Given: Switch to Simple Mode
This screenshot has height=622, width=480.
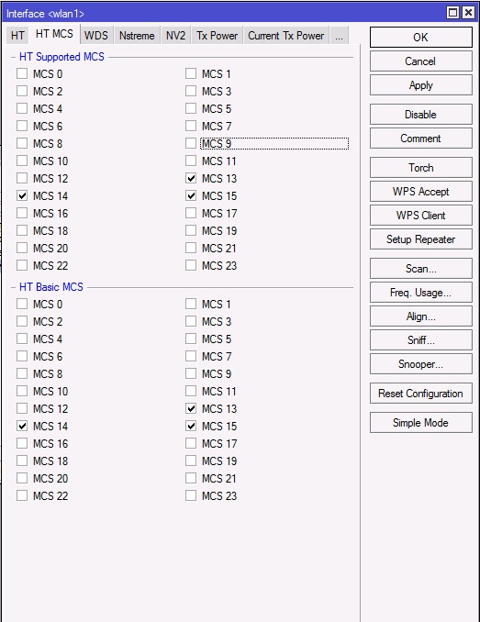Looking at the screenshot, I should coord(421,423).
